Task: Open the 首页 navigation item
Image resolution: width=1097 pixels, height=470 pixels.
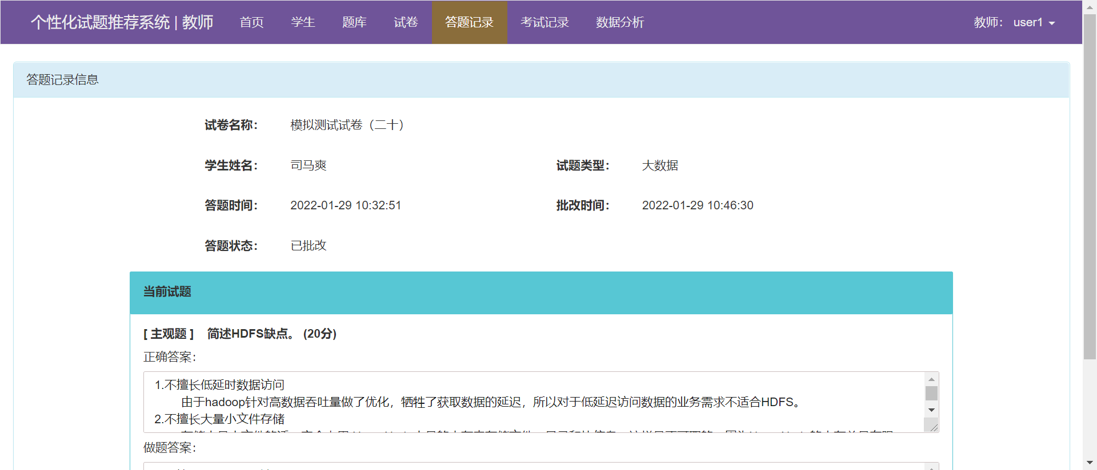Action: tap(251, 22)
